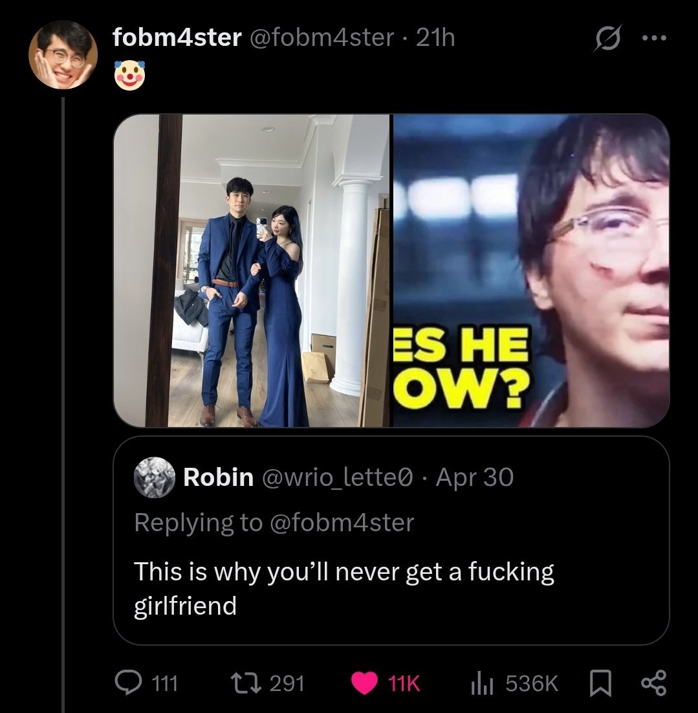This screenshot has height=713, width=698.
Task: Enlarge the right image with yellow text
Action: tap(531, 270)
